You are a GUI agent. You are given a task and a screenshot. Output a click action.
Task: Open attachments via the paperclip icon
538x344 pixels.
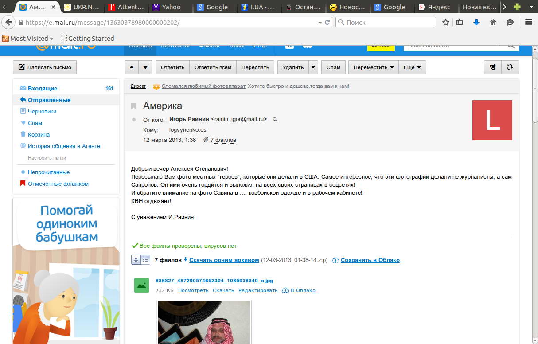205,140
